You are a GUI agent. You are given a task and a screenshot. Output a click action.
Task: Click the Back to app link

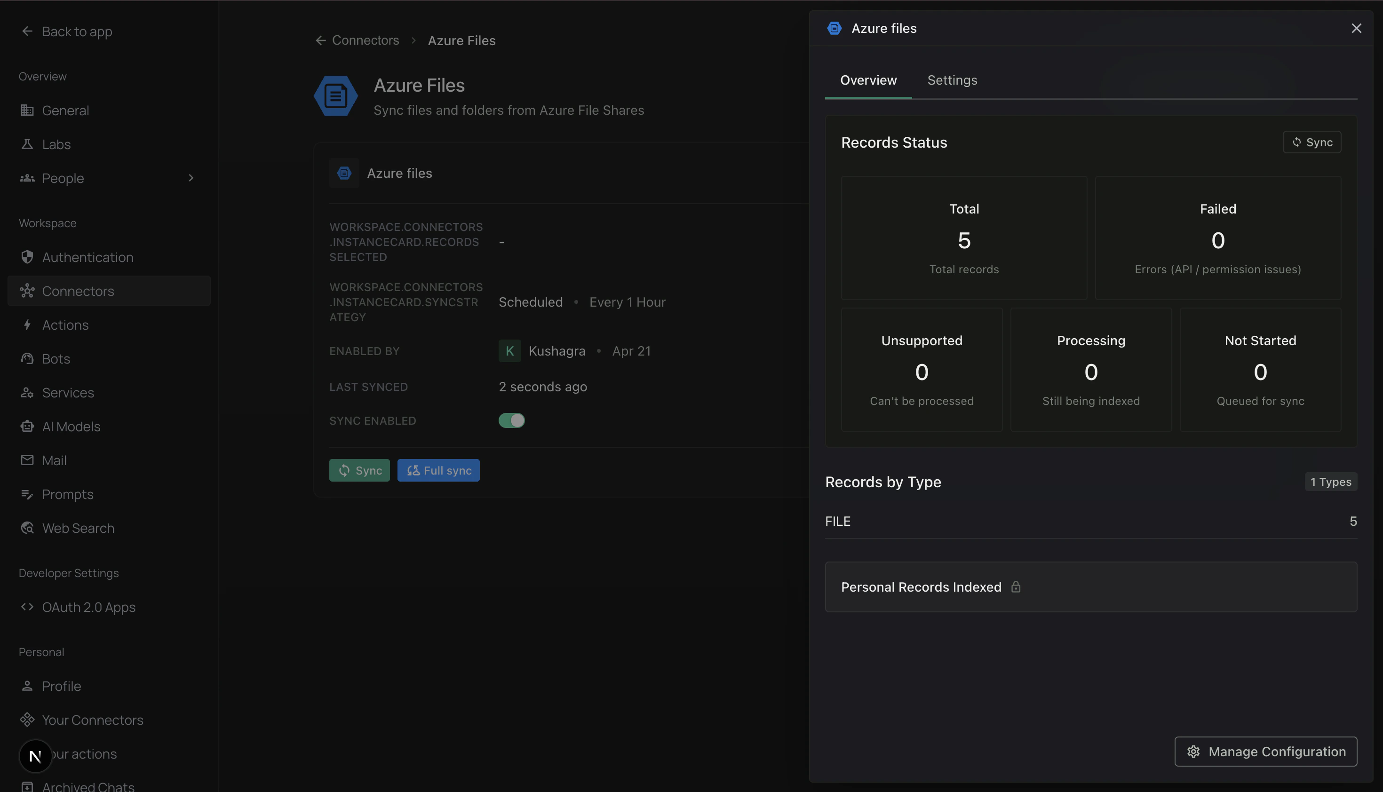77,32
